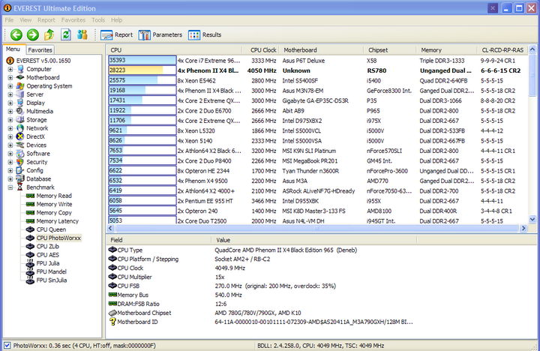
Task: Click the Motherboard tree icon
Action: (x=20, y=77)
